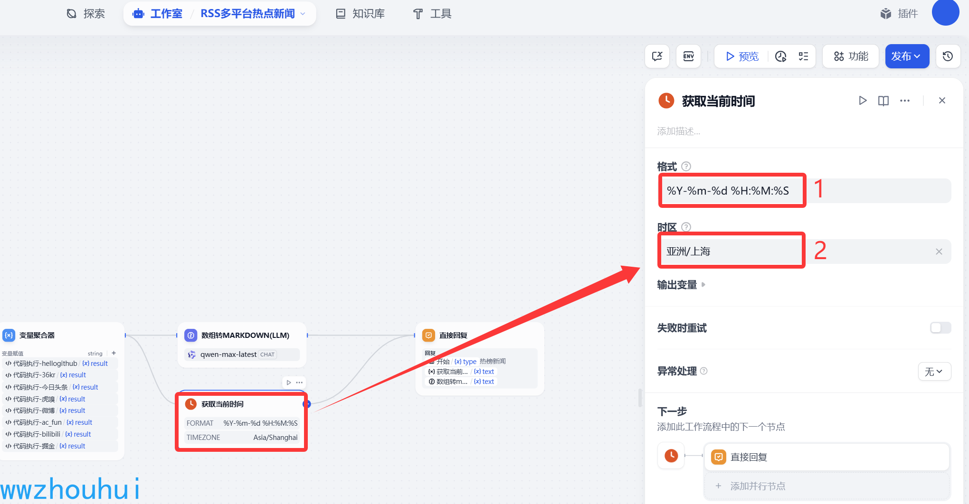
Task: Click the clock icon in the 下一步 section
Action: point(671,456)
